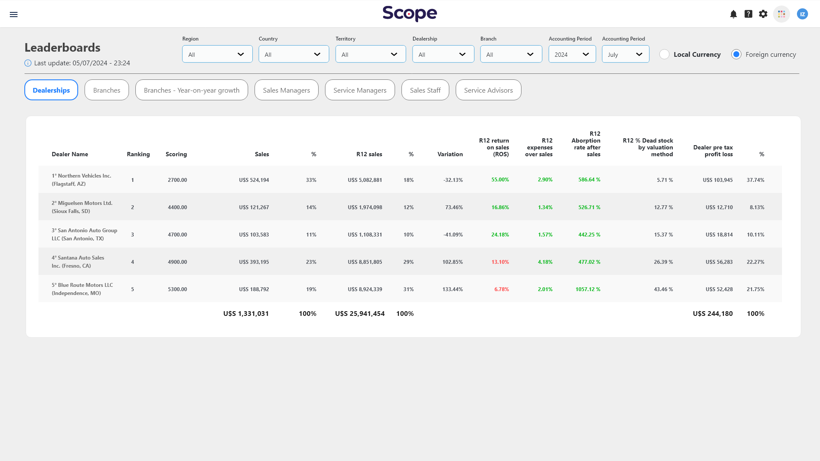The width and height of the screenshot is (820, 461).
Task: Click the U$S 524,194 sales value
Action: point(254,180)
